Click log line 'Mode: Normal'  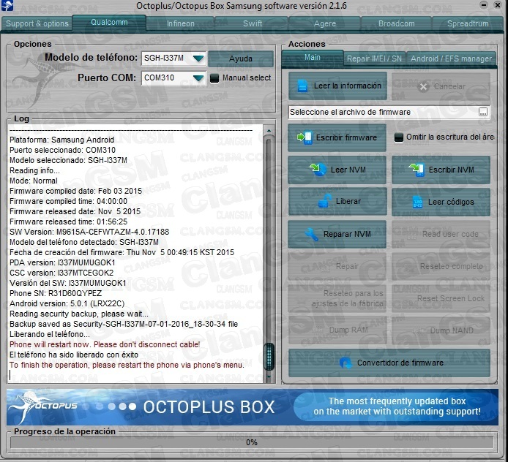coord(34,181)
